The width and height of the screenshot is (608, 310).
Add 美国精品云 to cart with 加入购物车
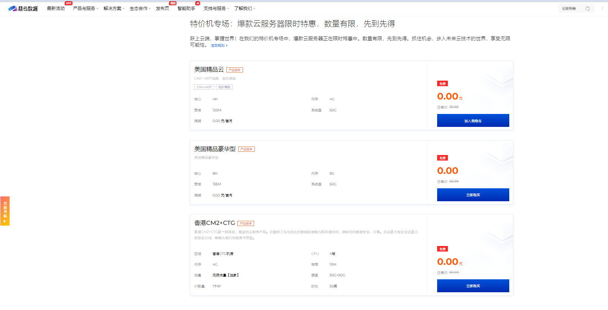pyautogui.click(x=473, y=121)
